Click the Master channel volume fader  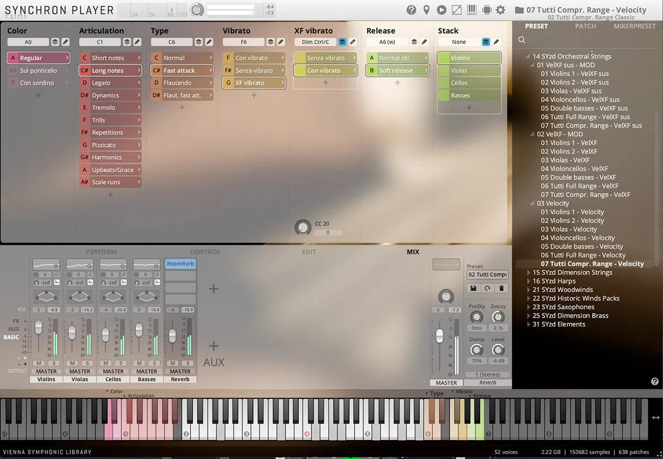439,336
